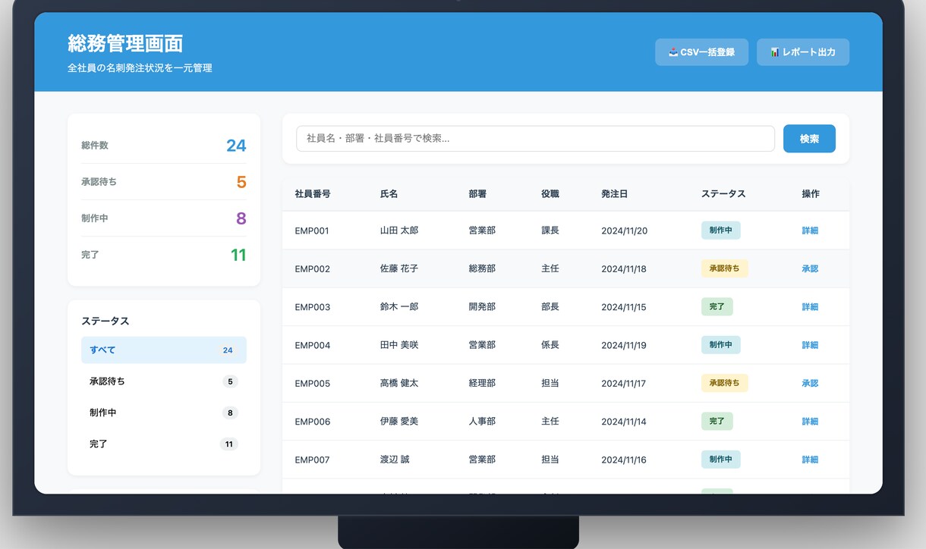The height and width of the screenshot is (549, 926).
Task: Click the レポート出力 chart icon
Action: 775,52
